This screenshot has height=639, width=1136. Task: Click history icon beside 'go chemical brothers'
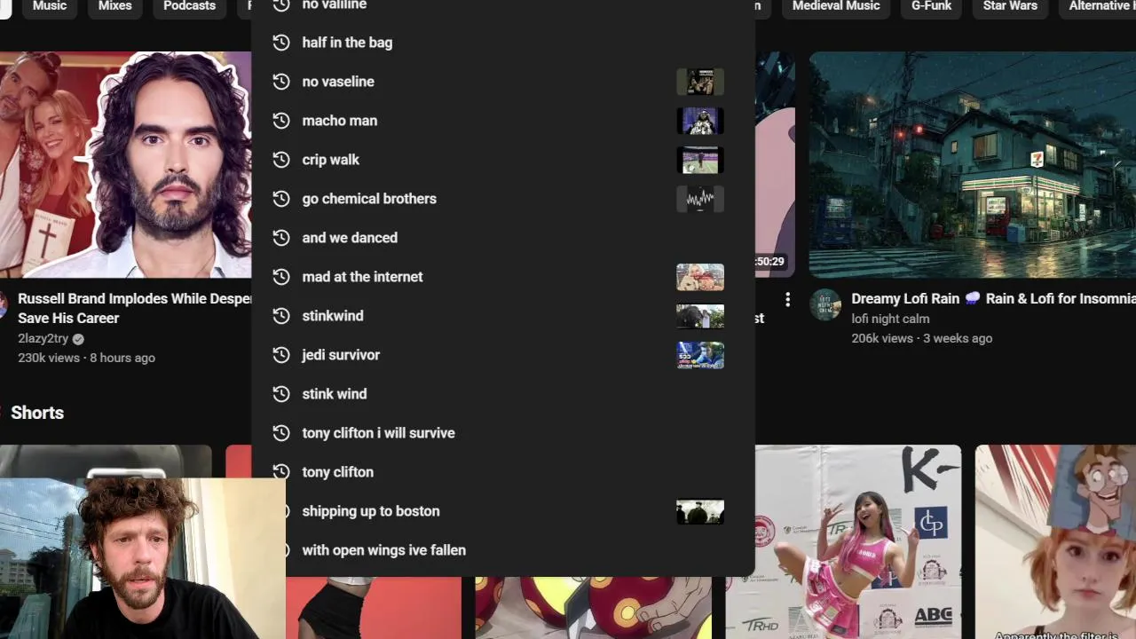coord(281,199)
